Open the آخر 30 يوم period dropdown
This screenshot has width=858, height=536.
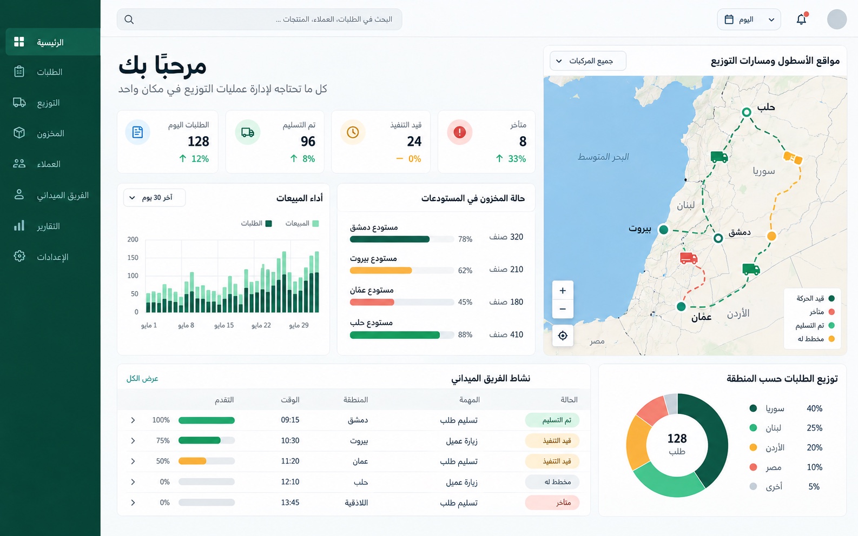tap(155, 198)
